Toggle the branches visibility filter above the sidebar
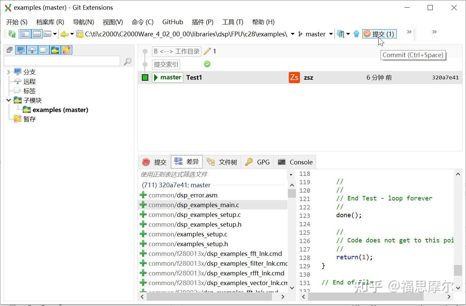466x306 pixels. point(21,50)
